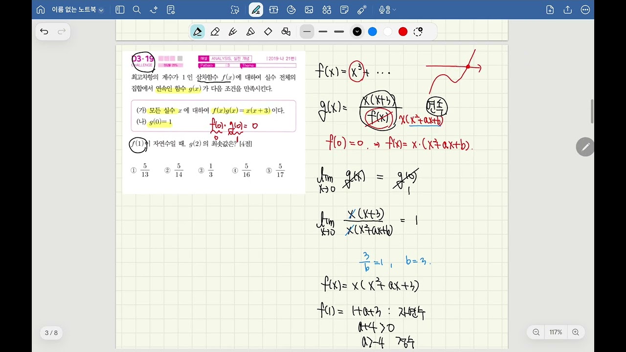Viewport: 626px width, 352px height.
Task: Tap the floating pencil edit button
Action: pos(585,147)
